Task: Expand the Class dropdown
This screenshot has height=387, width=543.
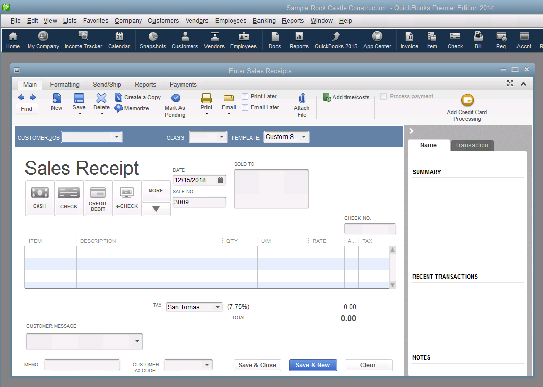Action: 222,137
